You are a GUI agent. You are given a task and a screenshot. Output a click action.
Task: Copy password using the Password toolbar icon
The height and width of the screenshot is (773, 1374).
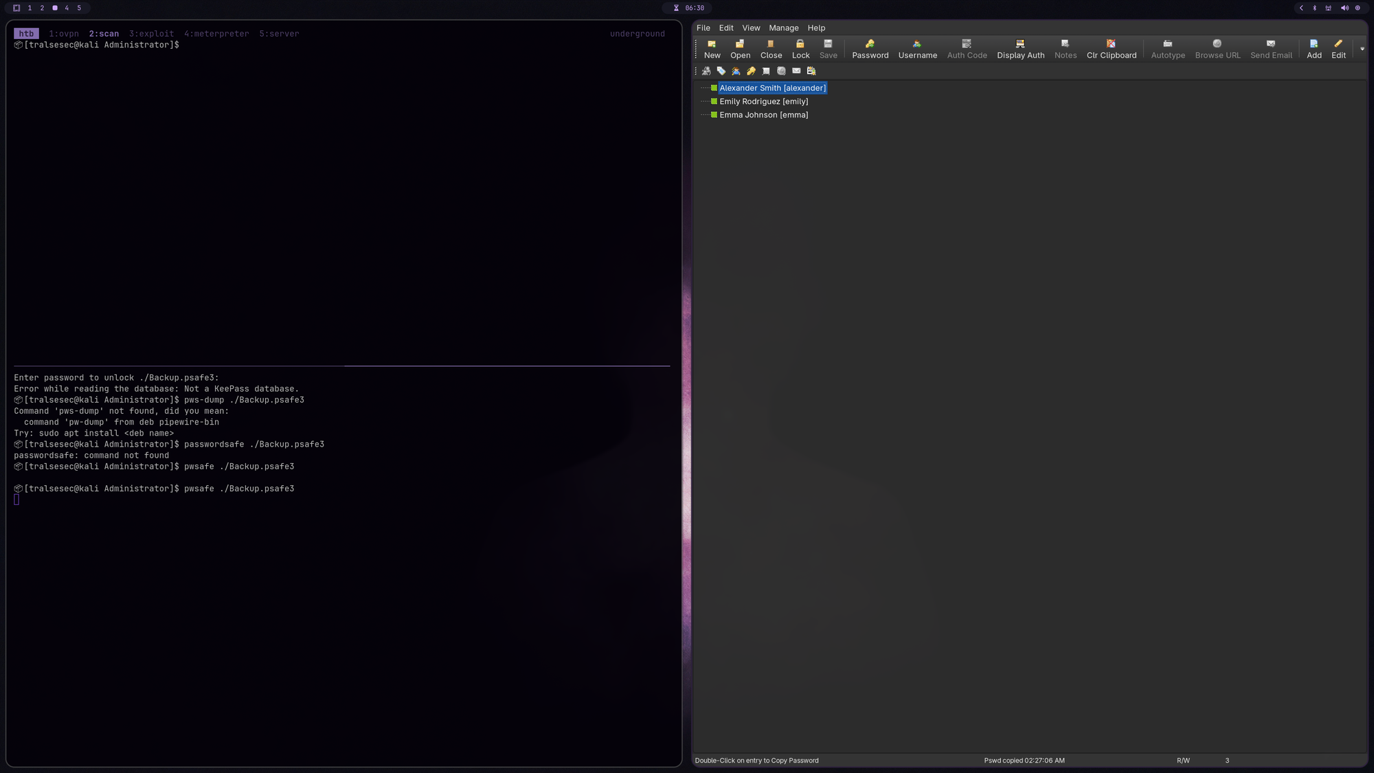(870, 48)
